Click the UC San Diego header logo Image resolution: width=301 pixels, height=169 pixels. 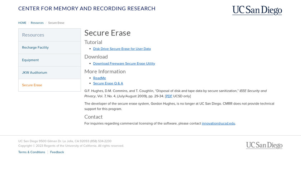pyautogui.click(x=257, y=10)
